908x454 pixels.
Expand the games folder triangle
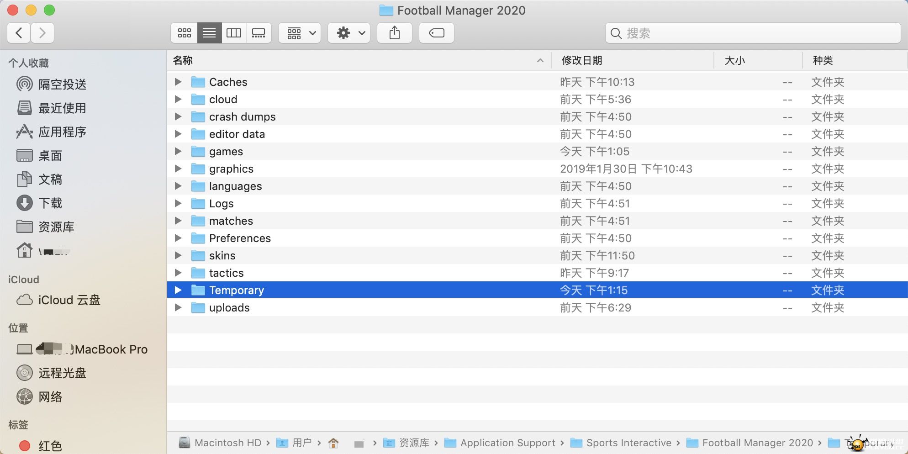178,151
